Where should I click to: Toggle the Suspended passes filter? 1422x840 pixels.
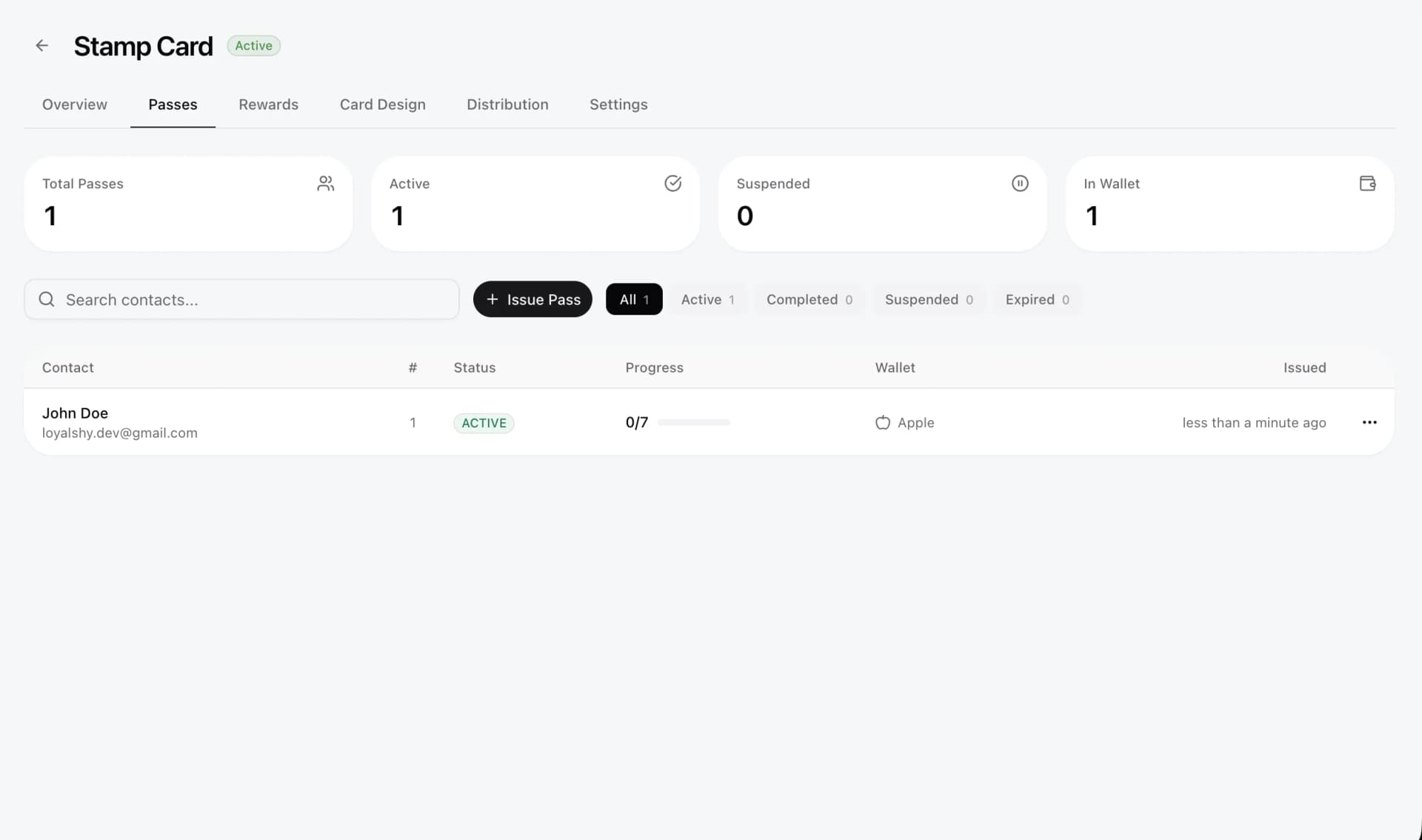(x=929, y=299)
